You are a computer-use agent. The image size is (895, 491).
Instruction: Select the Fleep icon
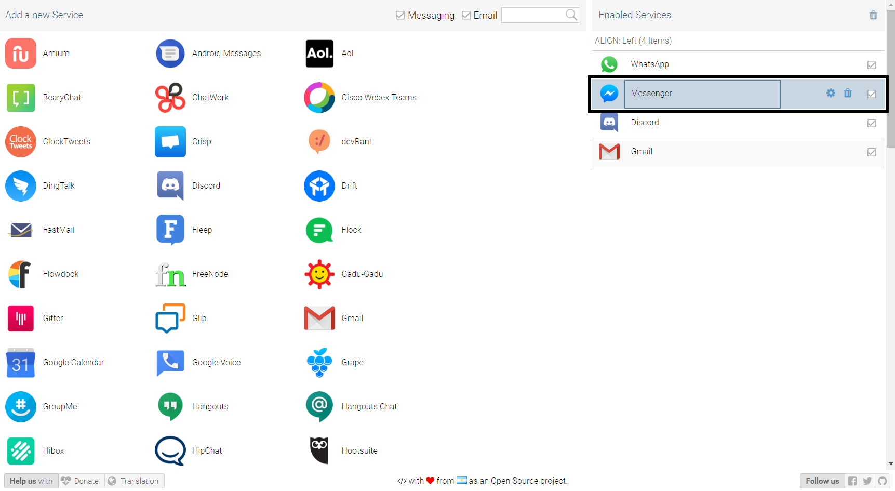(x=170, y=230)
